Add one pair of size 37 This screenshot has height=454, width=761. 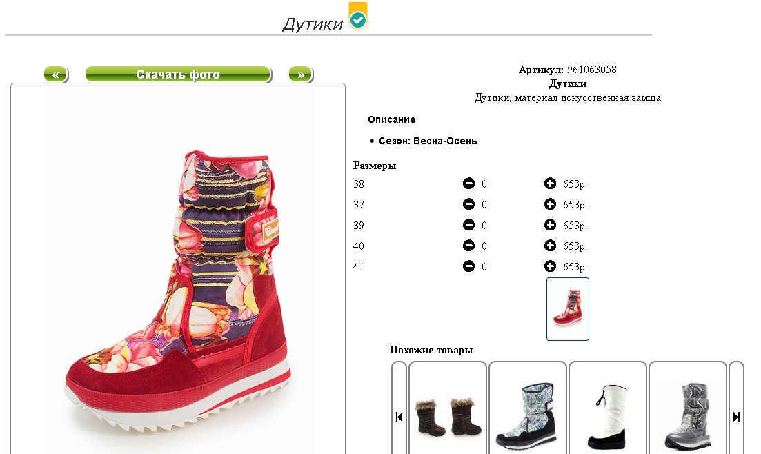coord(550,204)
